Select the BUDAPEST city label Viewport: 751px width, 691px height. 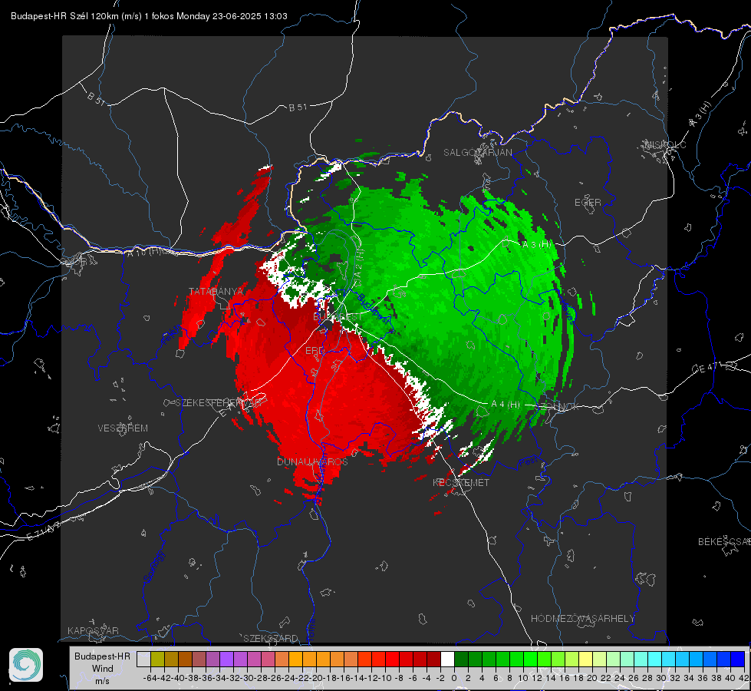338,317
